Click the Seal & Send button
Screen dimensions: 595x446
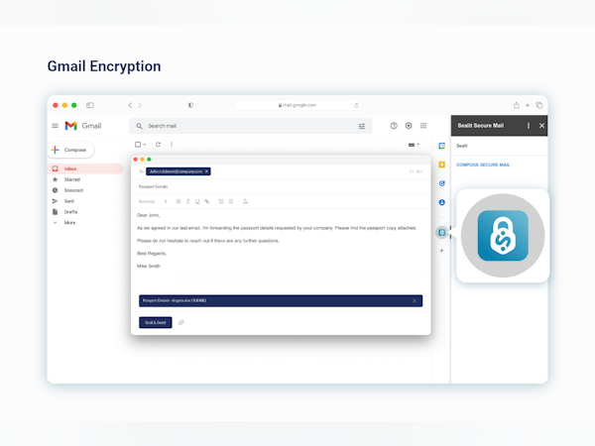tap(156, 323)
